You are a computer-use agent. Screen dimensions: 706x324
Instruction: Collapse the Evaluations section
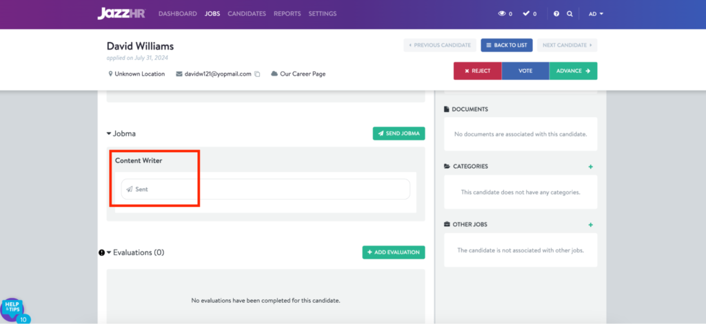point(109,252)
